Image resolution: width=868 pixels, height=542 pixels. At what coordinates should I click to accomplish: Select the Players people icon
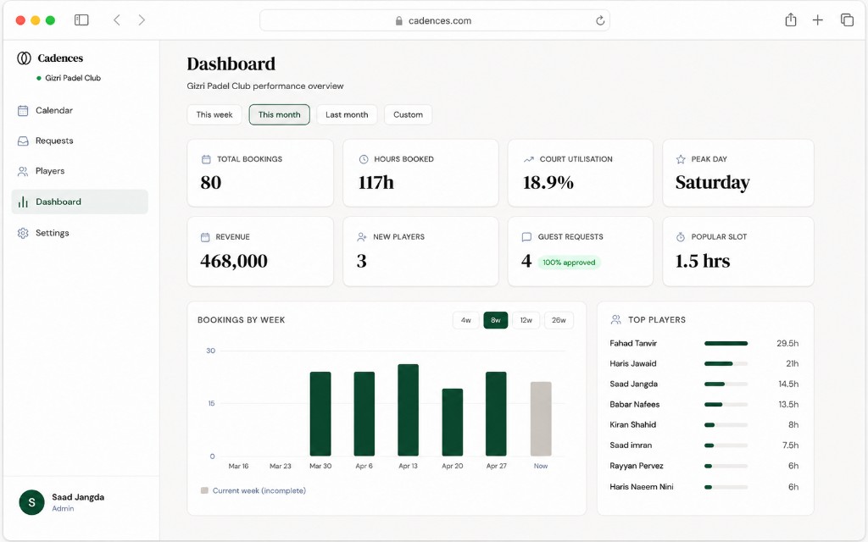(x=23, y=171)
